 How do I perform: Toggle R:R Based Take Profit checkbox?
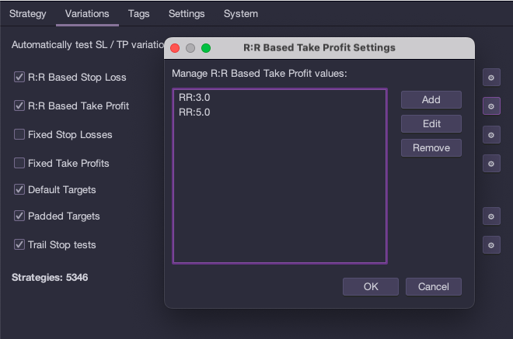point(19,106)
